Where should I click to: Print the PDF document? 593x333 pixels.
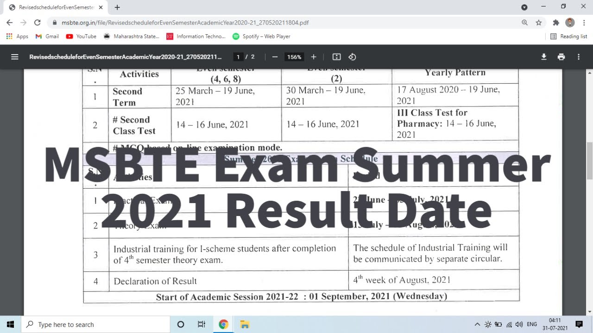pos(561,57)
